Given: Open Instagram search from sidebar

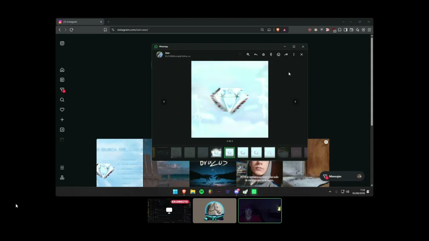Looking at the screenshot, I should 62,100.
